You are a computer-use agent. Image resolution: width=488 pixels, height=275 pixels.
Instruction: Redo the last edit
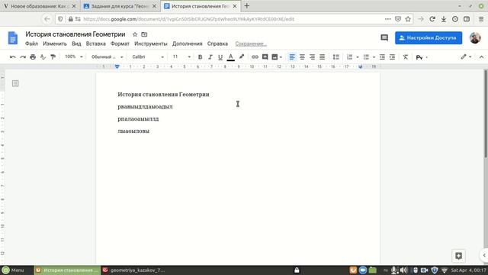coord(23,57)
